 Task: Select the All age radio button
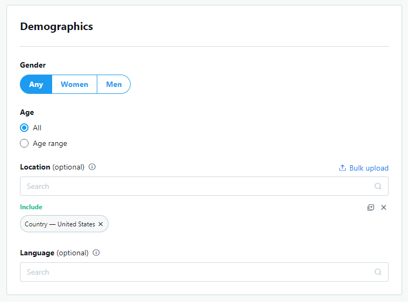(x=24, y=128)
